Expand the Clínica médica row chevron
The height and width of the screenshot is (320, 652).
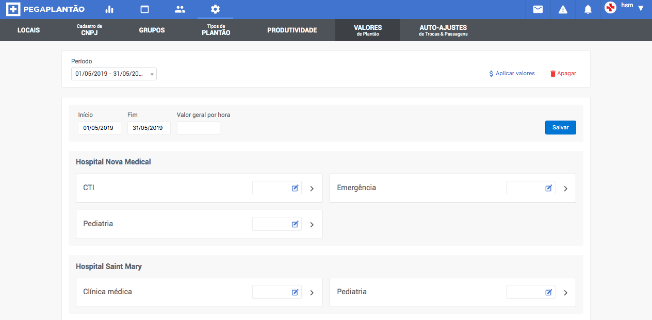(x=312, y=293)
